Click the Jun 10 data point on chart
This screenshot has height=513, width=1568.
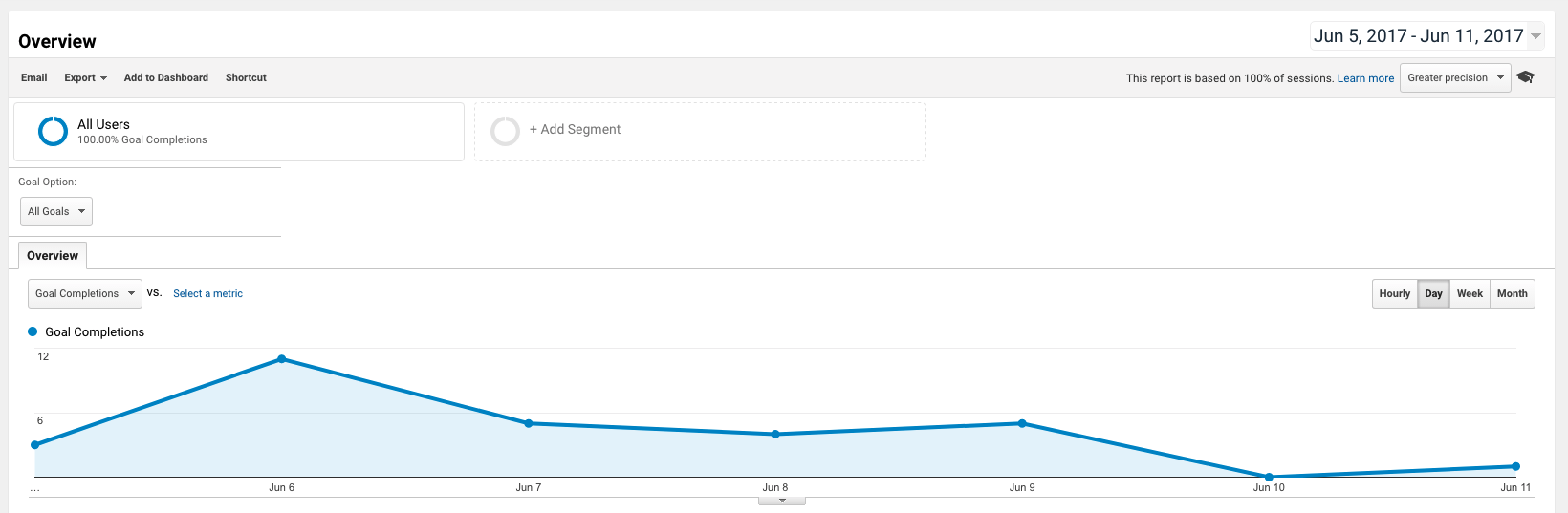[x=1269, y=477]
